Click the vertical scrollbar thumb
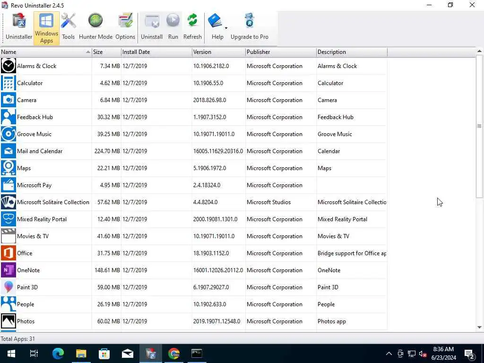The image size is (484, 363). pos(479,126)
